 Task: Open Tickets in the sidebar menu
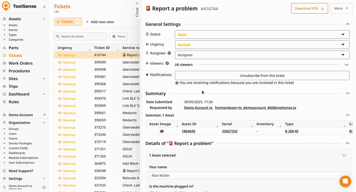(x=15, y=55)
